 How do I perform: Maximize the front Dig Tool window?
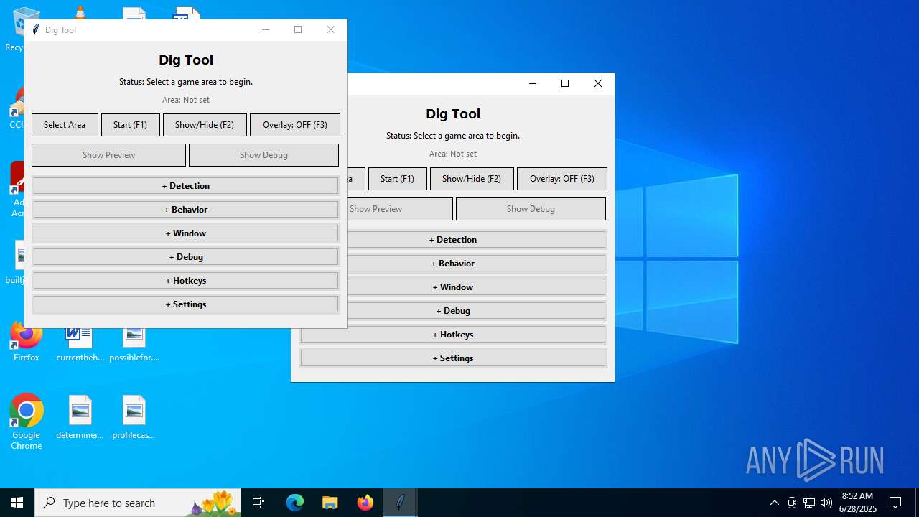298,29
